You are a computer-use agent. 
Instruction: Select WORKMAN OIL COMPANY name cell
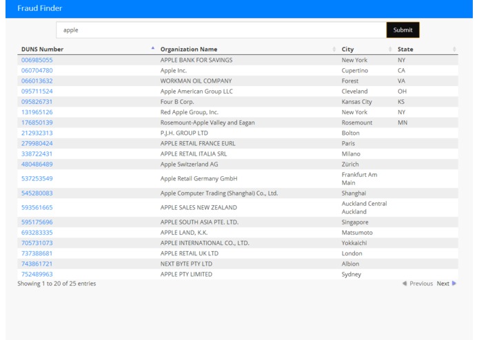196,81
